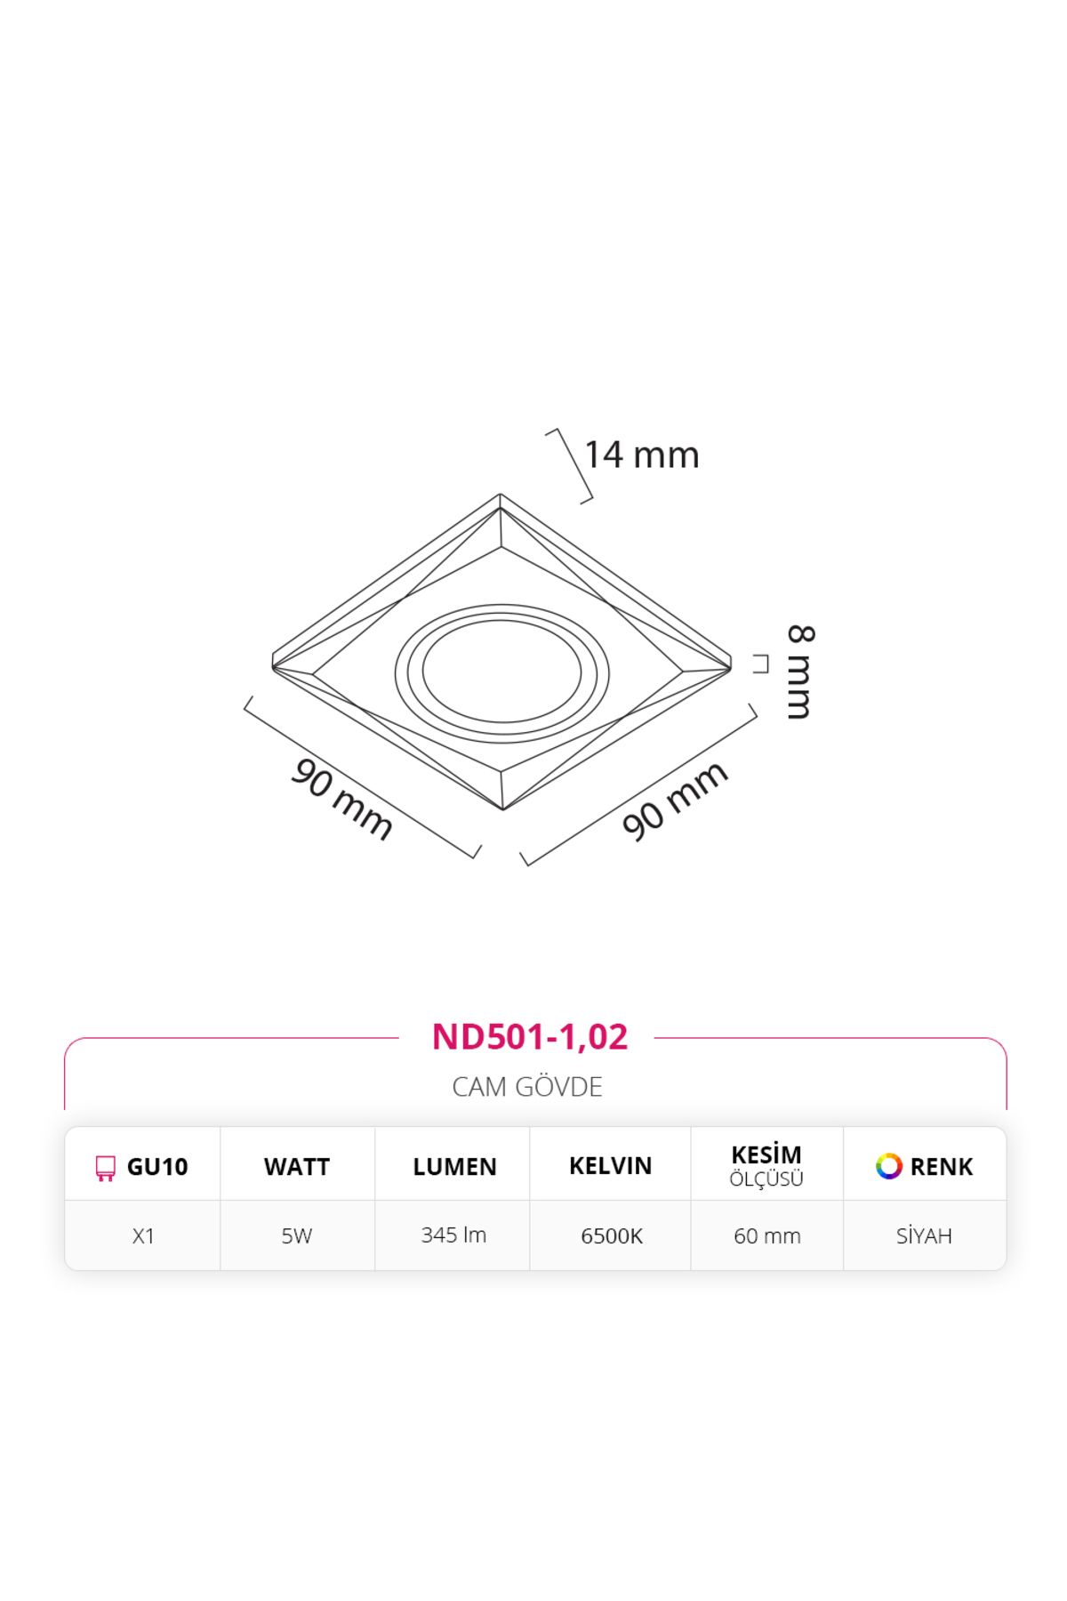Select the X1 quantity cell

pyautogui.click(x=143, y=1236)
